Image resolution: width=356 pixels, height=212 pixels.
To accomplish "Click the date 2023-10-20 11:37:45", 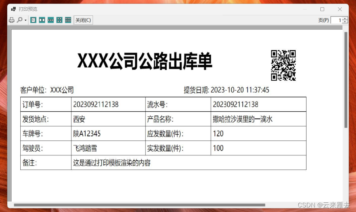I will (240, 90).
